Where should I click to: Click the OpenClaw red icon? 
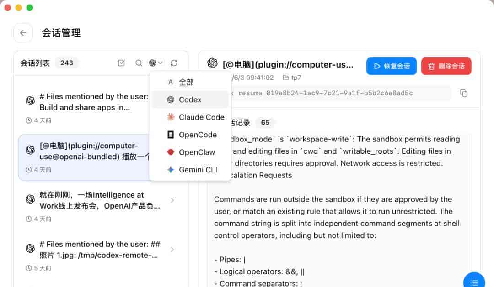pos(171,152)
